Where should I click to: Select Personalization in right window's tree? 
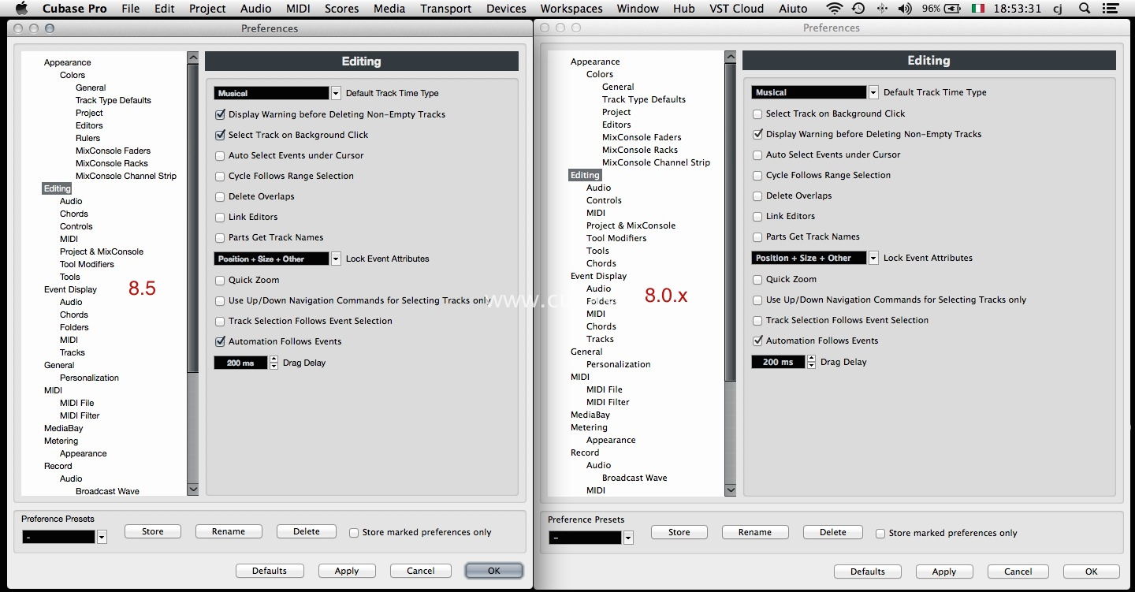point(619,364)
